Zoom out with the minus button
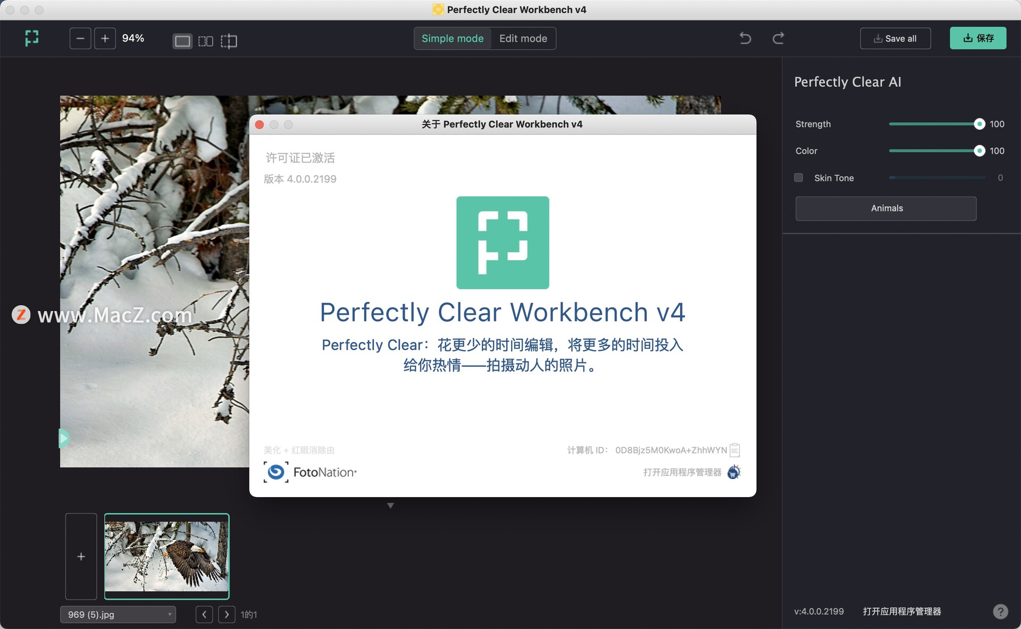1021x629 pixels. [x=80, y=38]
